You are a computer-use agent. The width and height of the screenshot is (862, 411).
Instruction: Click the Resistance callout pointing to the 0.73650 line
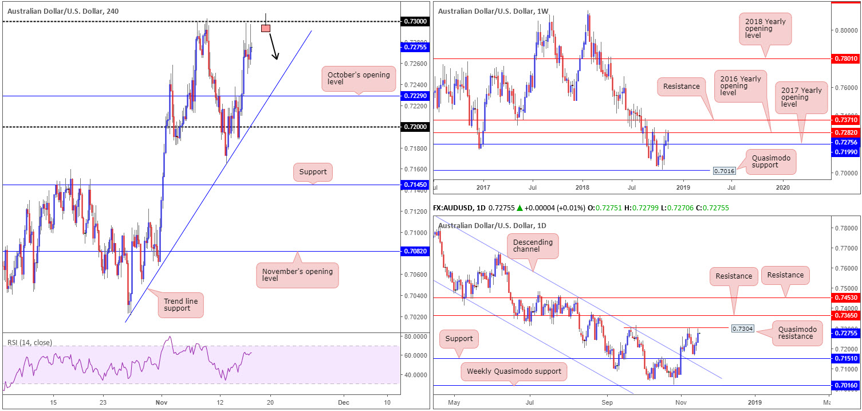734,276
